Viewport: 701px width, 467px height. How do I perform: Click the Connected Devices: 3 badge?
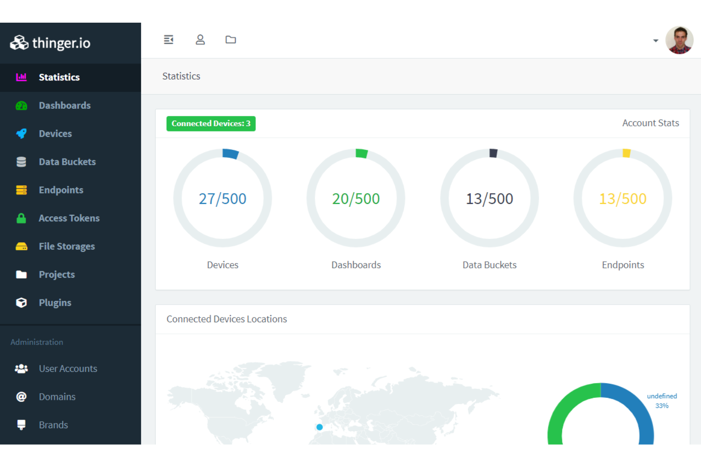coord(211,123)
